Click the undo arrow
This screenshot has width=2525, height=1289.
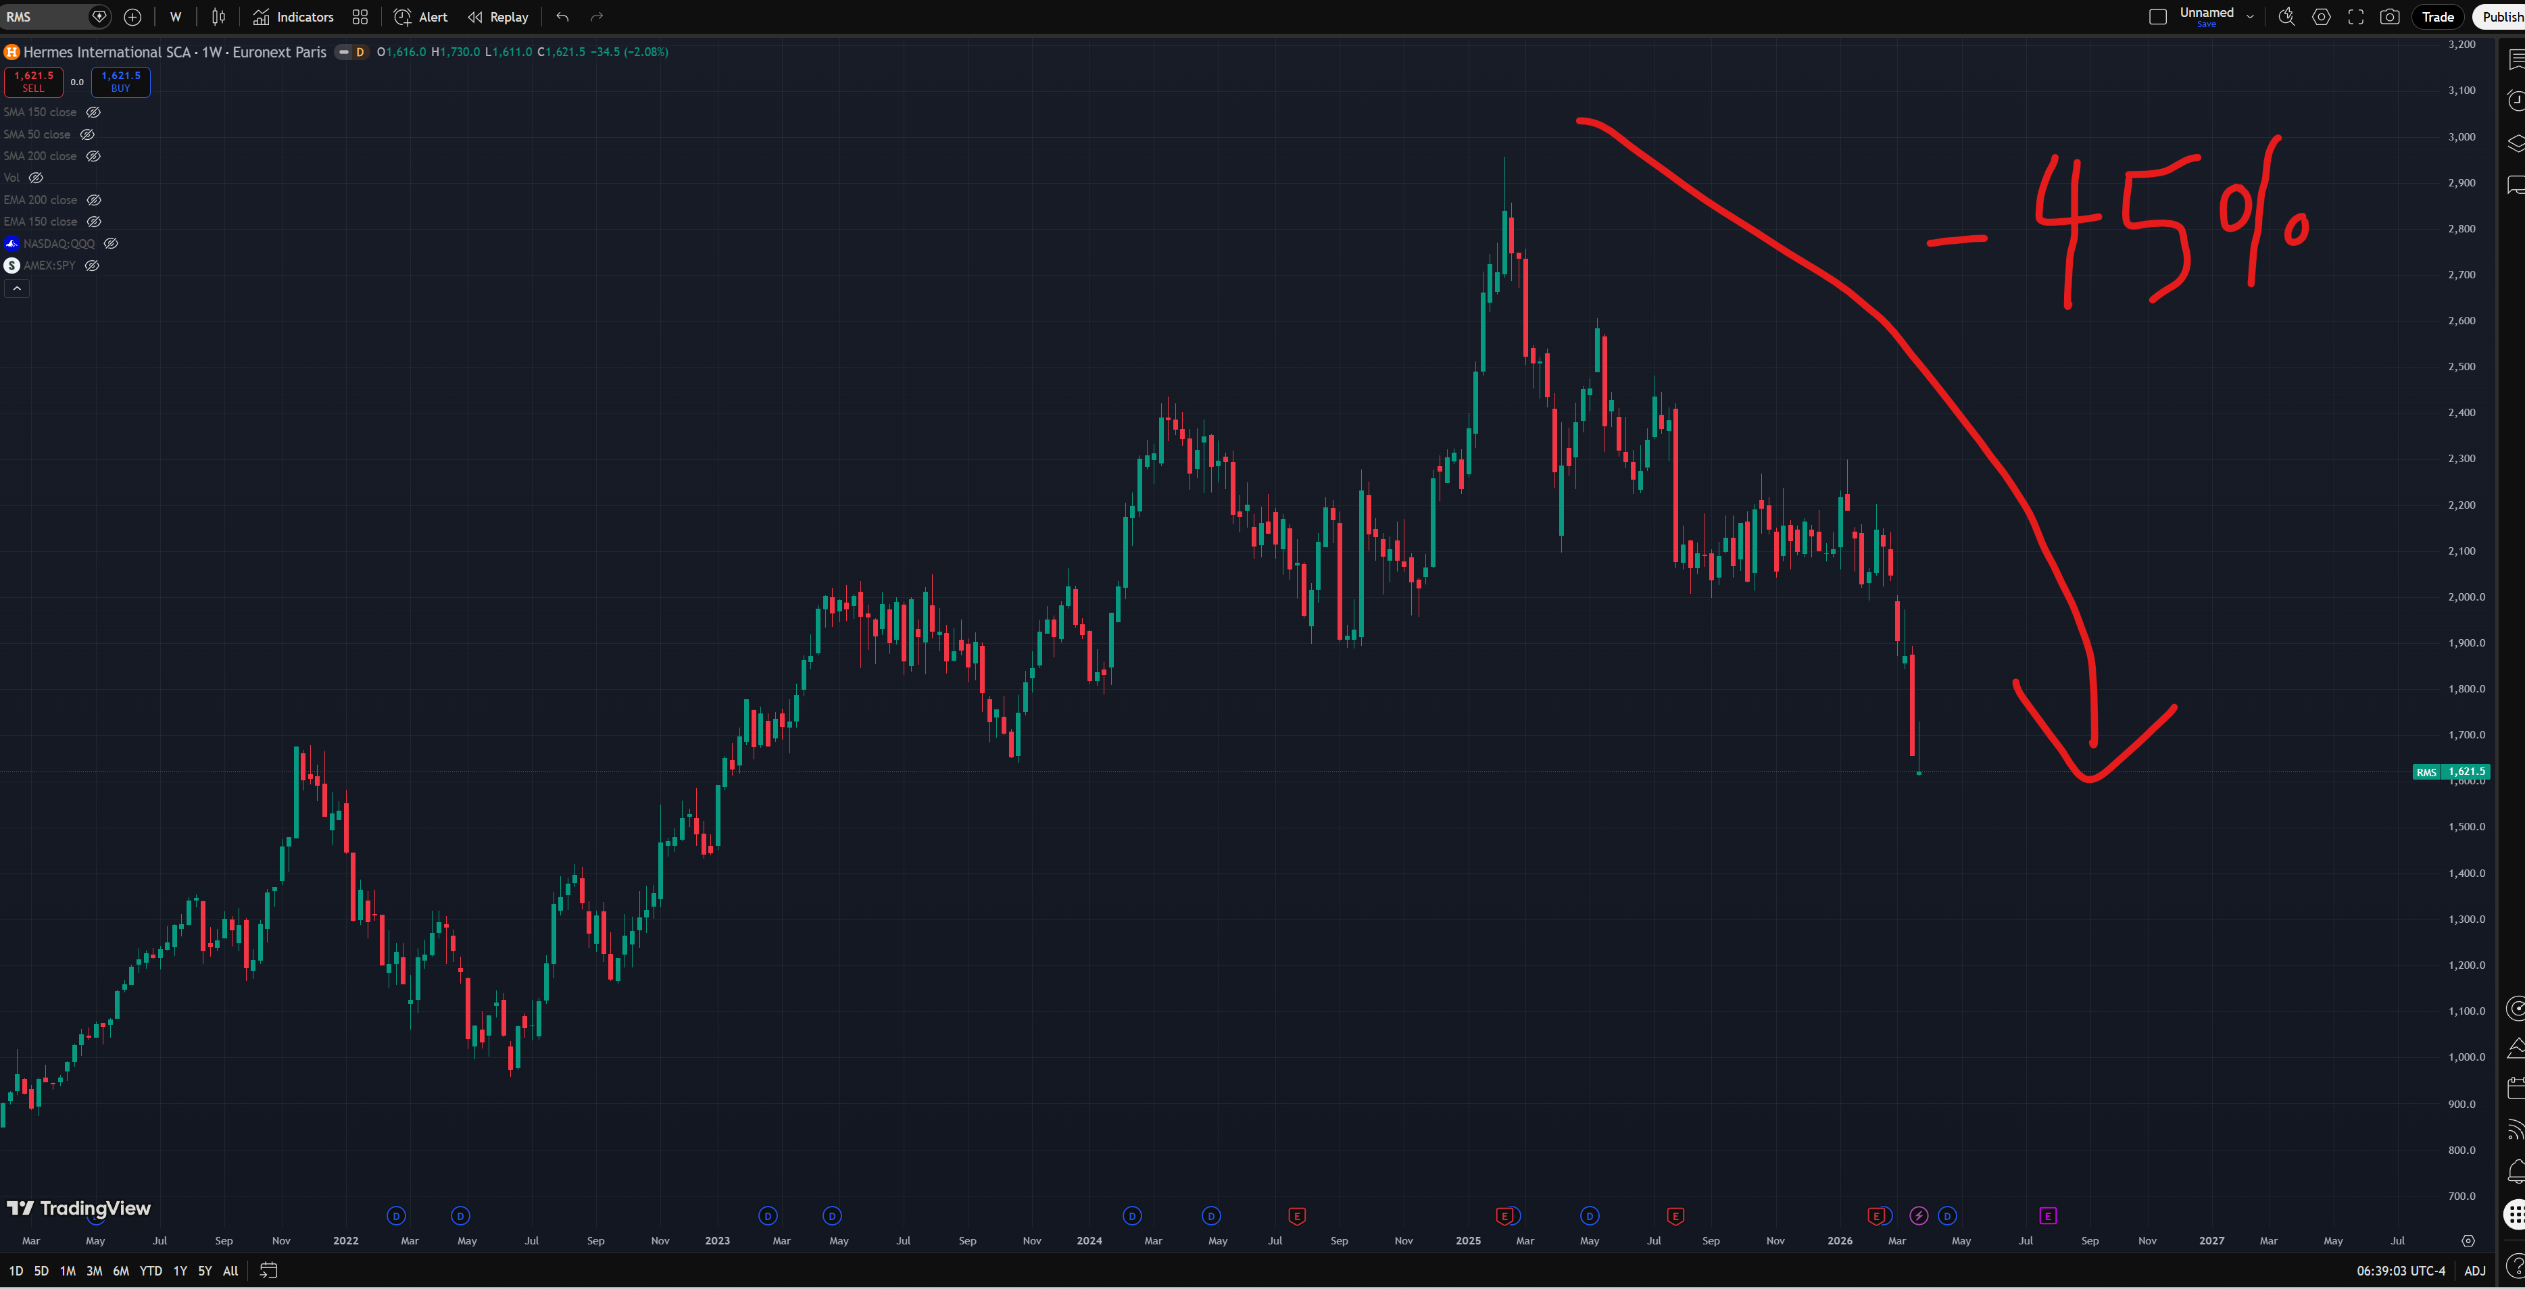click(x=562, y=17)
